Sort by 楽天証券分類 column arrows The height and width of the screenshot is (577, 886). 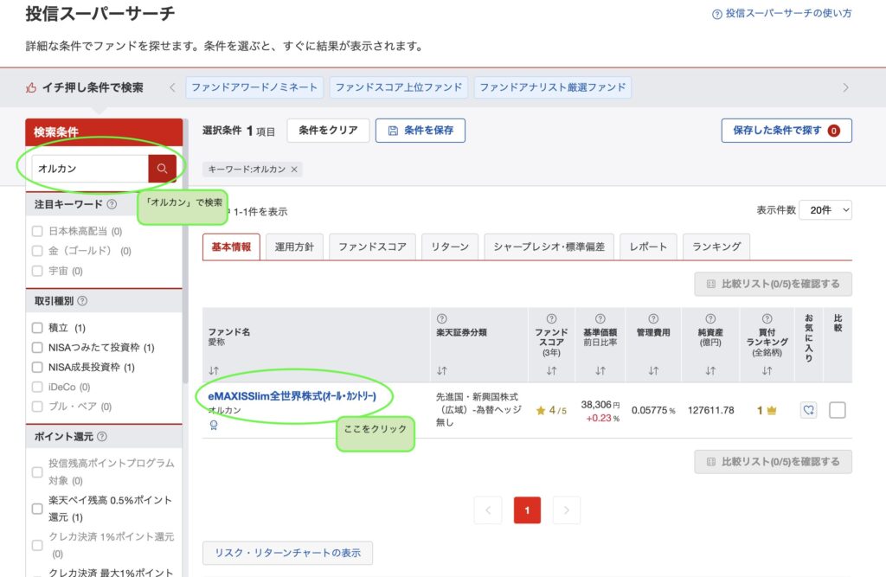click(x=442, y=371)
